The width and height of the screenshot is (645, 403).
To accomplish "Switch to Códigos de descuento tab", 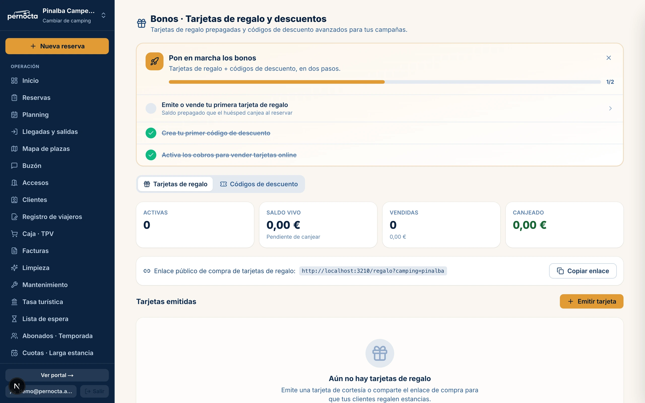I will click(259, 184).
